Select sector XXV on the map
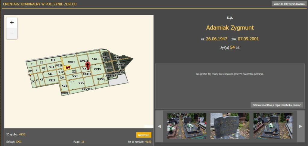 [x=81, y=83]
